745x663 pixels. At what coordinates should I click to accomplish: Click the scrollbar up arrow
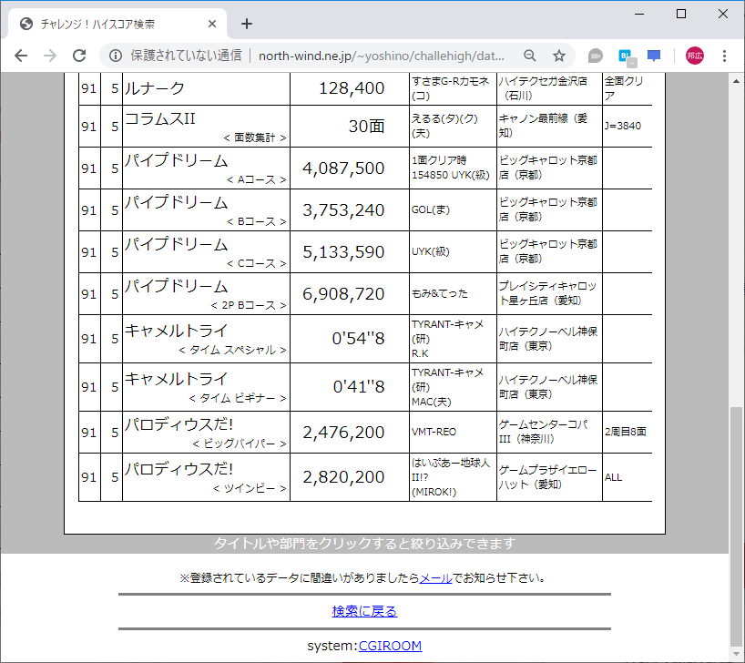click(x=737, y=81)
